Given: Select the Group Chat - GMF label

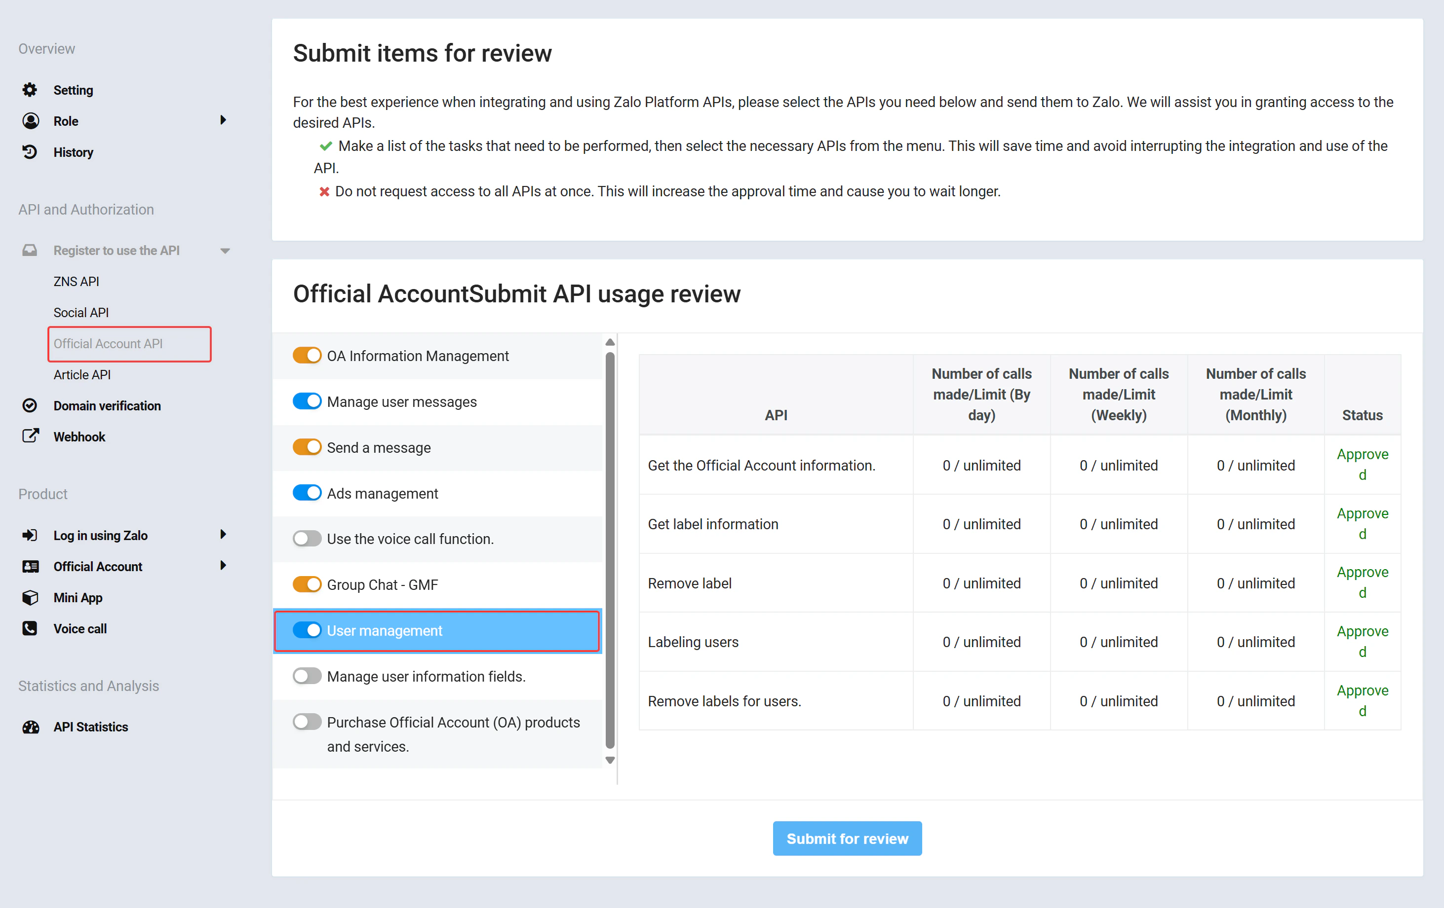Looking at the screenshot, I should (x=382, y=584).
